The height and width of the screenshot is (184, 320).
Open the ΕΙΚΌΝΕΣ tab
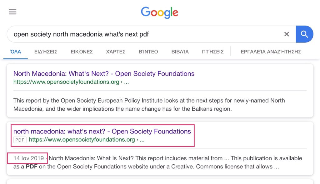coord(82,52)
